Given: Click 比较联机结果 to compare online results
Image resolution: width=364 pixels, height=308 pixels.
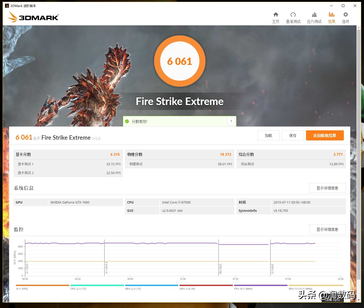Looking at the screenshot, I should click(325, 135).
